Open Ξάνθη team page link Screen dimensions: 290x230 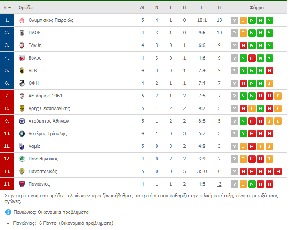pyautogui.click(x=35, y=46)
